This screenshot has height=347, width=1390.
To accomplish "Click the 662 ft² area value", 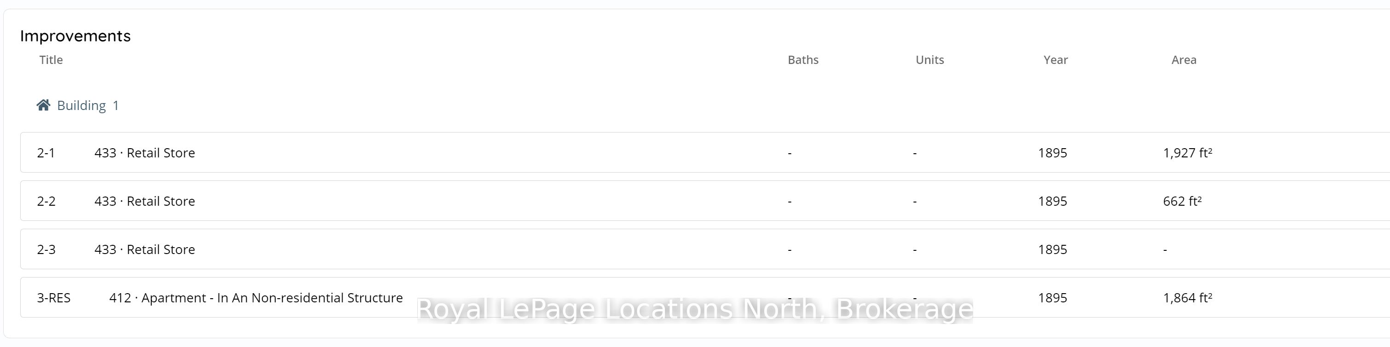I will click(x=1182, y=201).
